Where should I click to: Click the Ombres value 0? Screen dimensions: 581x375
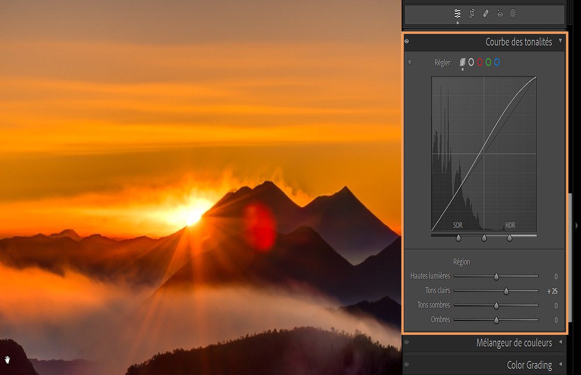tap(556, 320)
